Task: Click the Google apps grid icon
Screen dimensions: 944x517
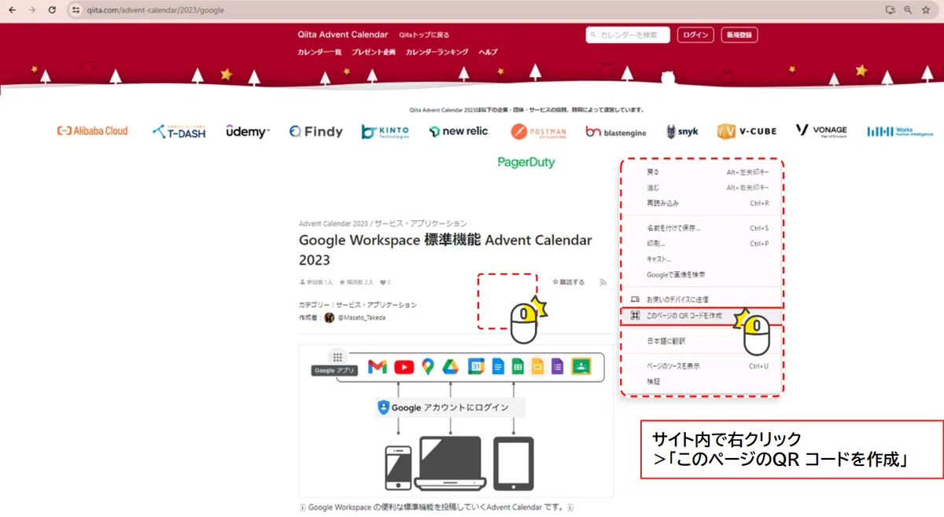Action: click(337, 357)
